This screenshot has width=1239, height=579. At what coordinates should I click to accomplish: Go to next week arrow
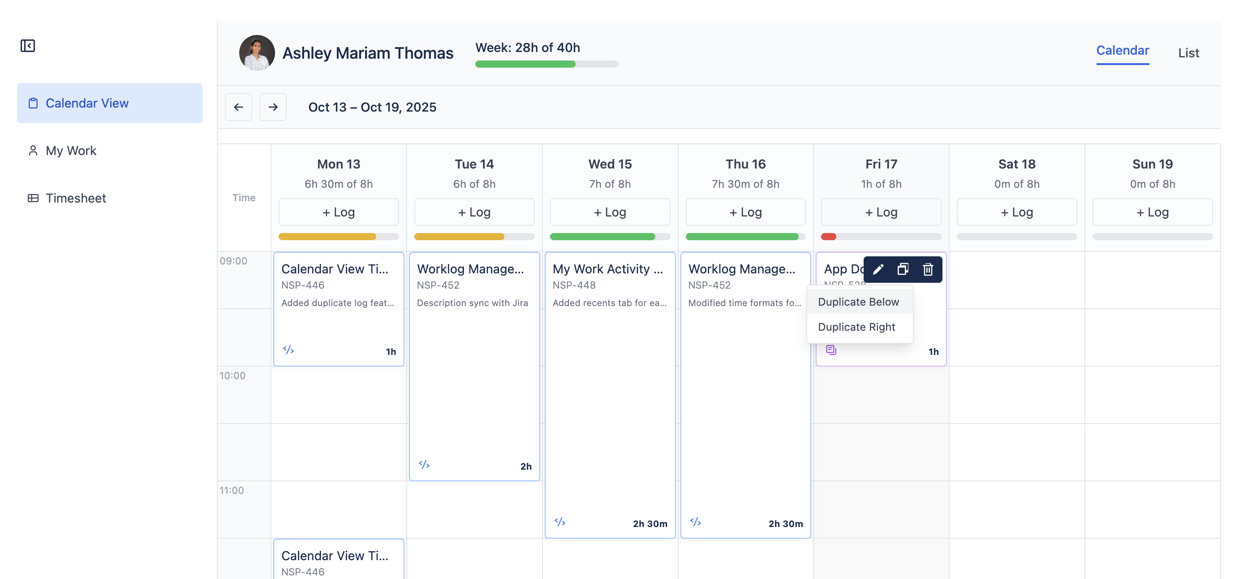coord(273,107)
